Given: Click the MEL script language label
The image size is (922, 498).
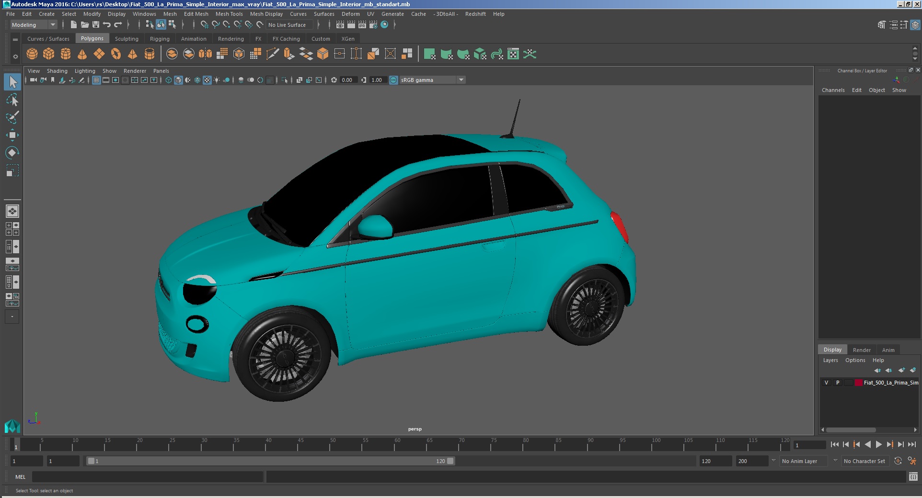Looking at the screenshot, I should coord(20,477).
